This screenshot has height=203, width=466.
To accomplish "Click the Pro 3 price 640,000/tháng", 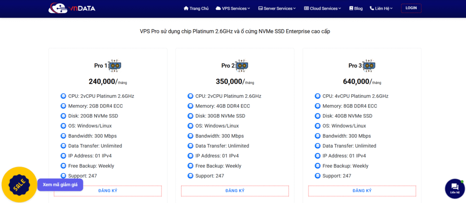I will 362,82.
